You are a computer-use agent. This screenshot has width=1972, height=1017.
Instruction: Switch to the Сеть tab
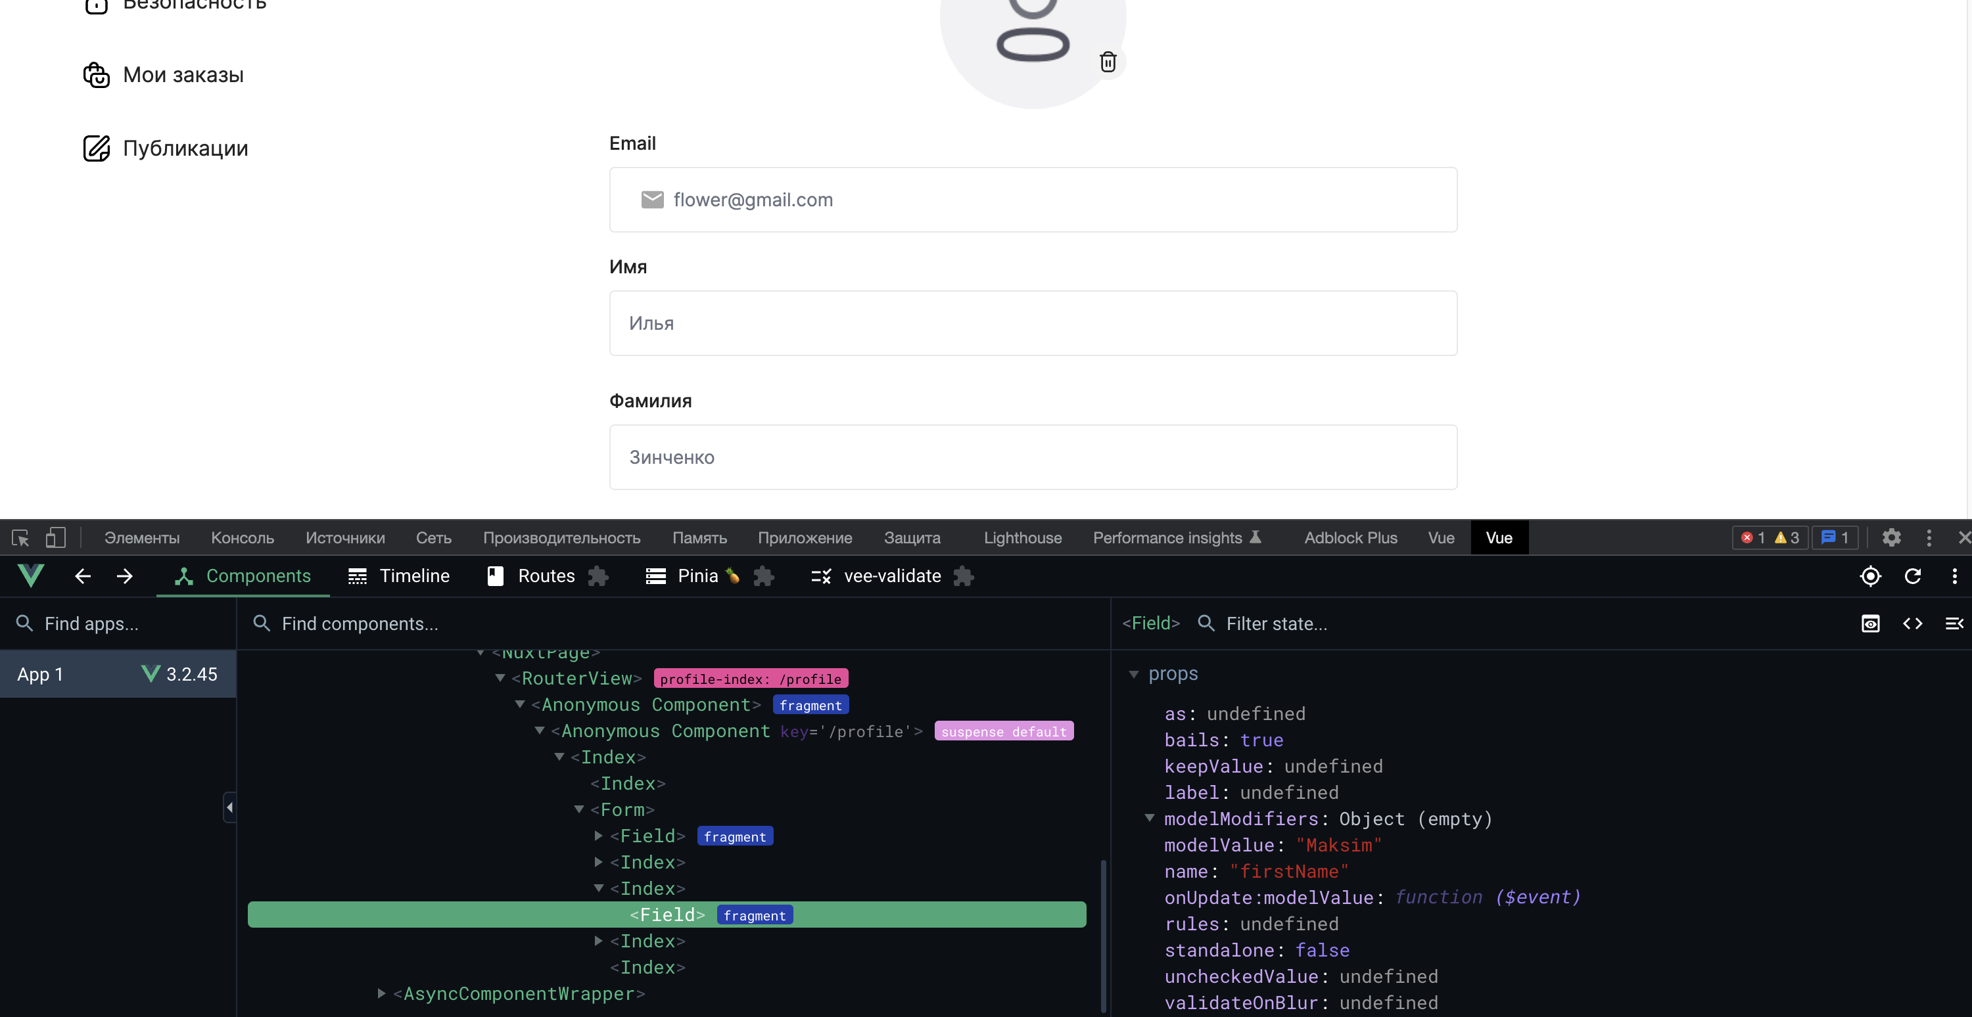pos(433,538)
